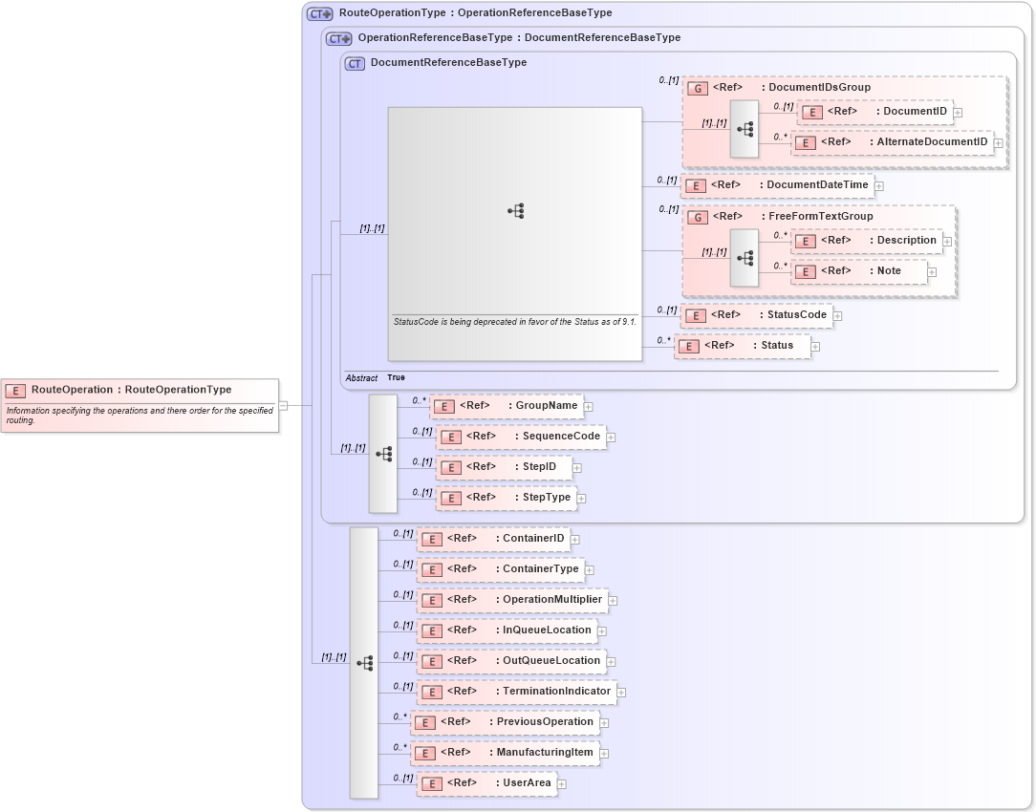Screen dimensions: 1036x812
Task: Click the StatusCode deprecation note inside gray box
Action: 516,323
